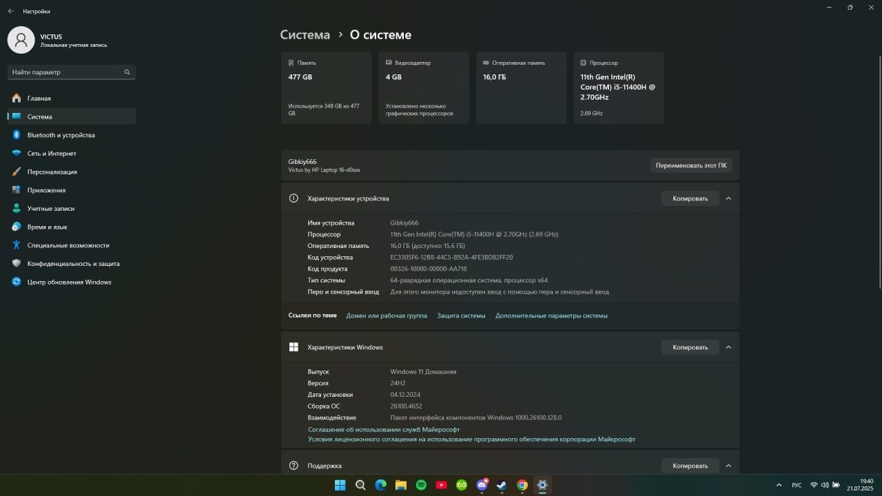The image size is (882, 496).
Task: Open Время и язык settings
Action: point(72,227)
